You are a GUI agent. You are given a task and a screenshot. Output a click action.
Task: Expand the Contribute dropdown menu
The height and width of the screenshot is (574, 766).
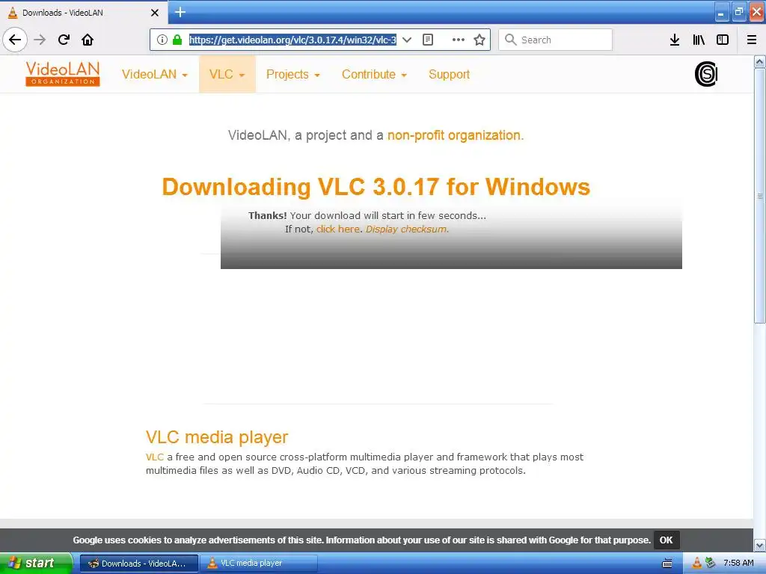click(374, 74)
